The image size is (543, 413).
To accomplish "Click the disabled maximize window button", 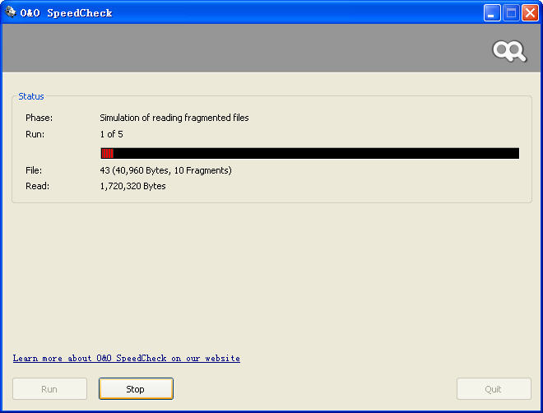I will (x=511, y=13).
